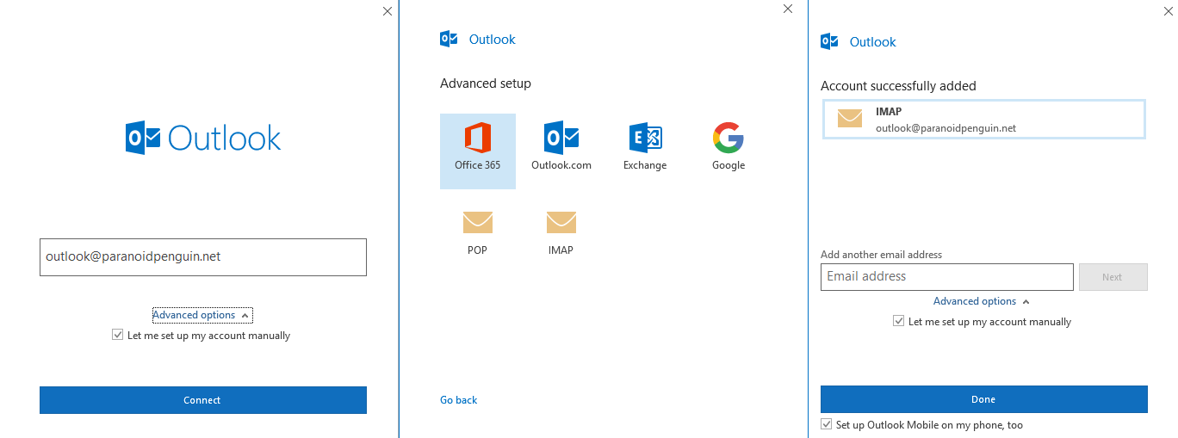Select the added IMAP account entry
This screenshot has width=1178, height=438.
[984, 119]
